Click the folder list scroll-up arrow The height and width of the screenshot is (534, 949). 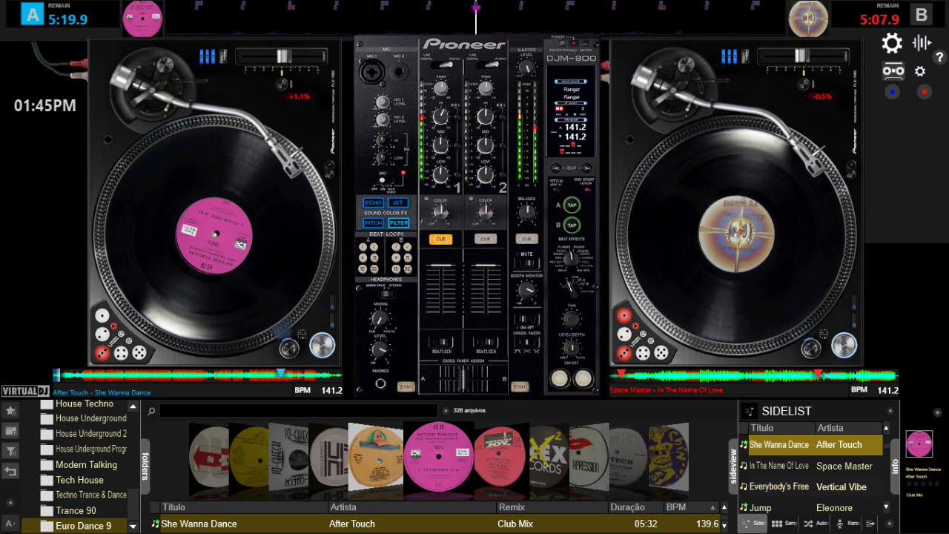(133, 406)
